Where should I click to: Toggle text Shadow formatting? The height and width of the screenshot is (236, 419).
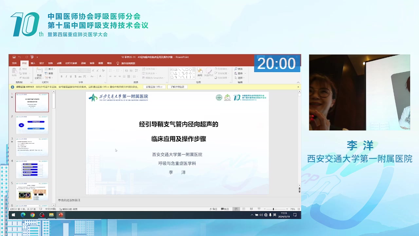click(75, 77)
